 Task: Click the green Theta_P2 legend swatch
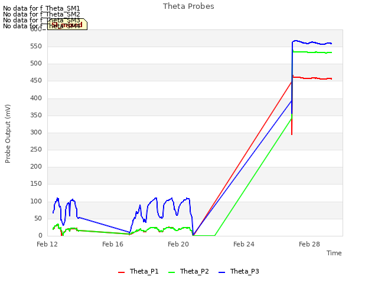(171, 272)
